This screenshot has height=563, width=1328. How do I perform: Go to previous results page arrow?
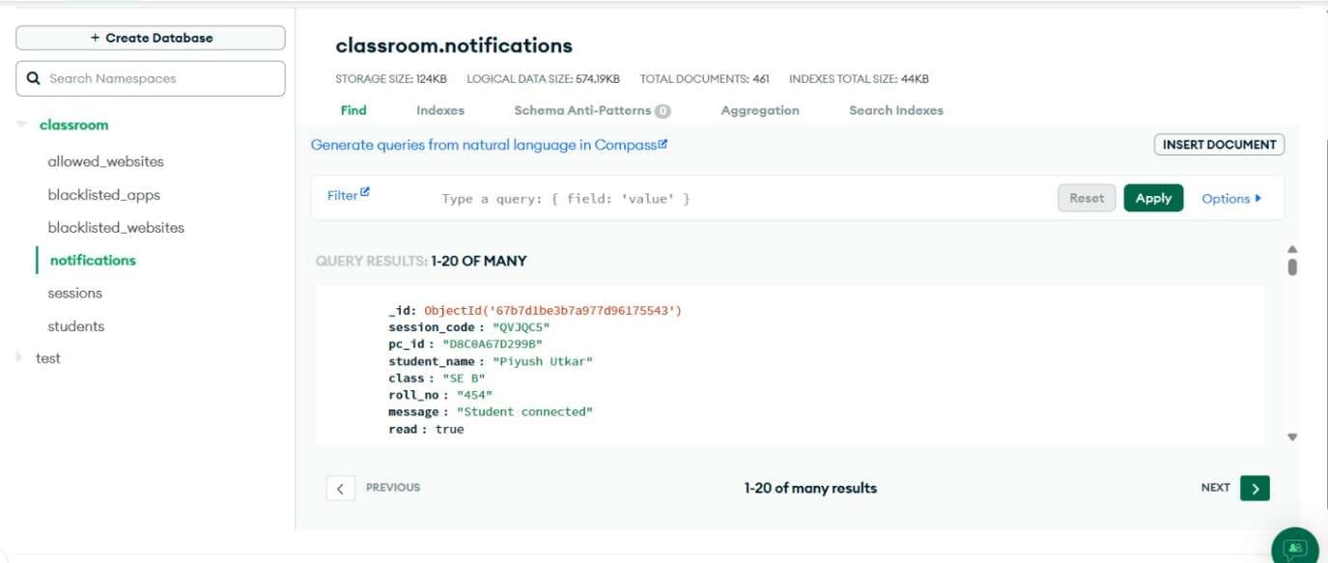[x=340, y=488]
